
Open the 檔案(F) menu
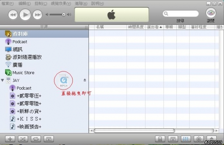tap(7, 4)
